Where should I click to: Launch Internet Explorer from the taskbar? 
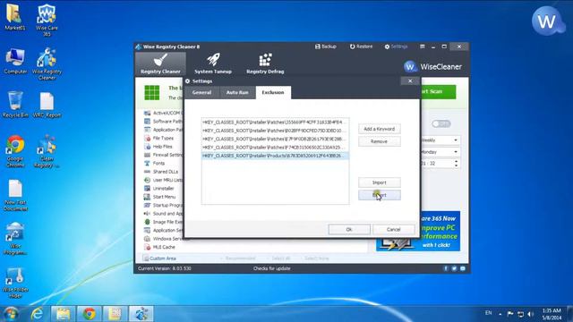pos(38,314)
